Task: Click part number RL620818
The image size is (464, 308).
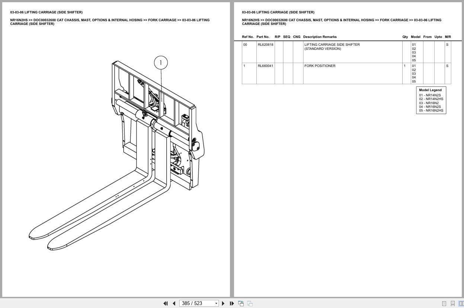Action: coord(265,45)
